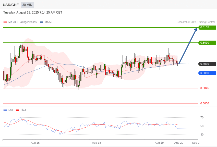The image size is (217, 147).
Task: Click the 0.8030 support level label
Action: 205,103
